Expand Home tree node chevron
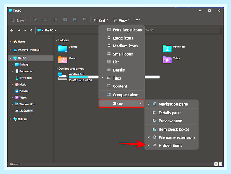This screenshot has height=174, width=231. pyautogui.click(x=10, y=42)
